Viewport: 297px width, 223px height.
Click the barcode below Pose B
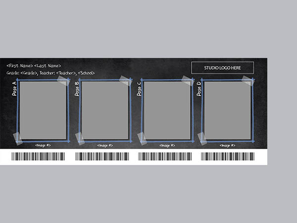tap(101, 157)
